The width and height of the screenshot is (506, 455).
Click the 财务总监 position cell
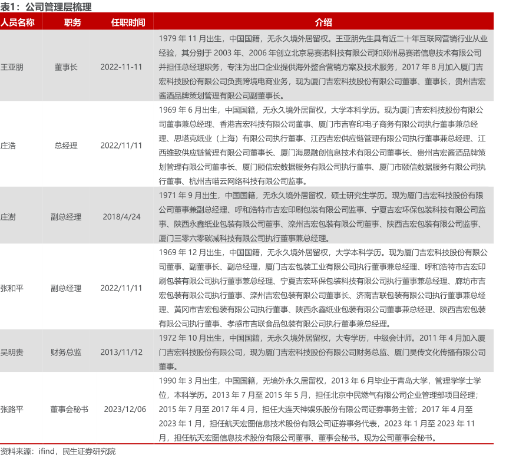pos(66,352)
